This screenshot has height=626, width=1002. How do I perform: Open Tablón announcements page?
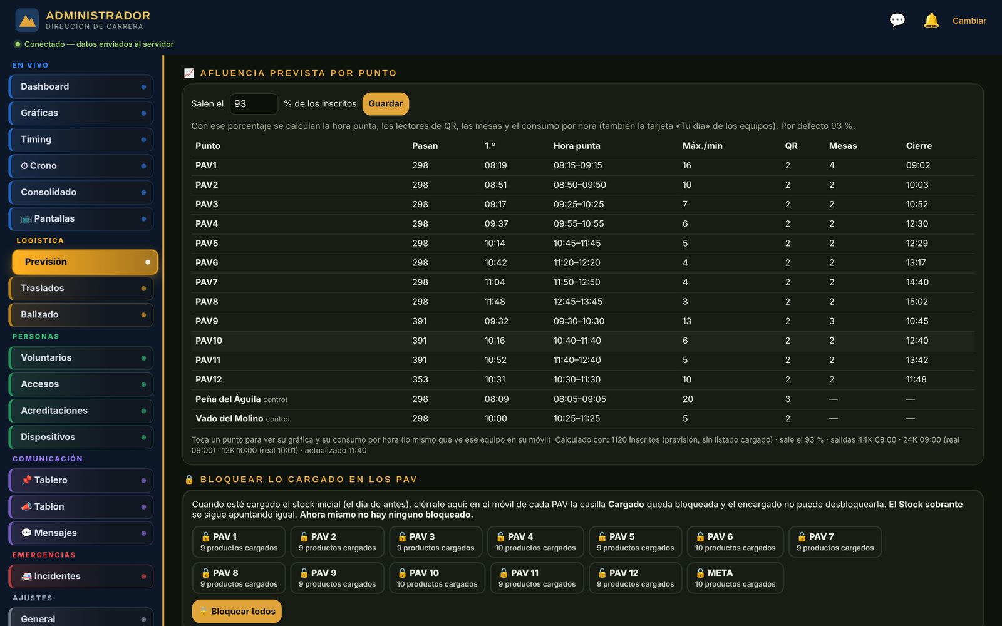pyautogui.click(x=81, y=506)
